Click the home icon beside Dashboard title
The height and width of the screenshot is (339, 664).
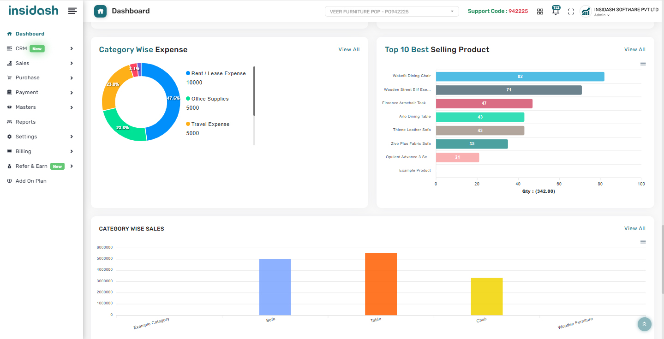coord(101,11)
